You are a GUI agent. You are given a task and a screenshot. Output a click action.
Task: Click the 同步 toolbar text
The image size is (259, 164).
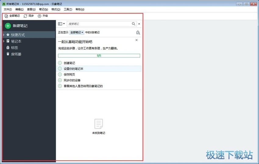(x=31, y=16)
